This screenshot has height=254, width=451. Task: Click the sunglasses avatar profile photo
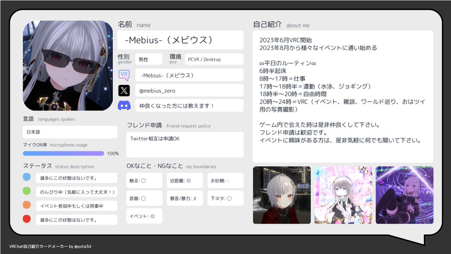68,65
